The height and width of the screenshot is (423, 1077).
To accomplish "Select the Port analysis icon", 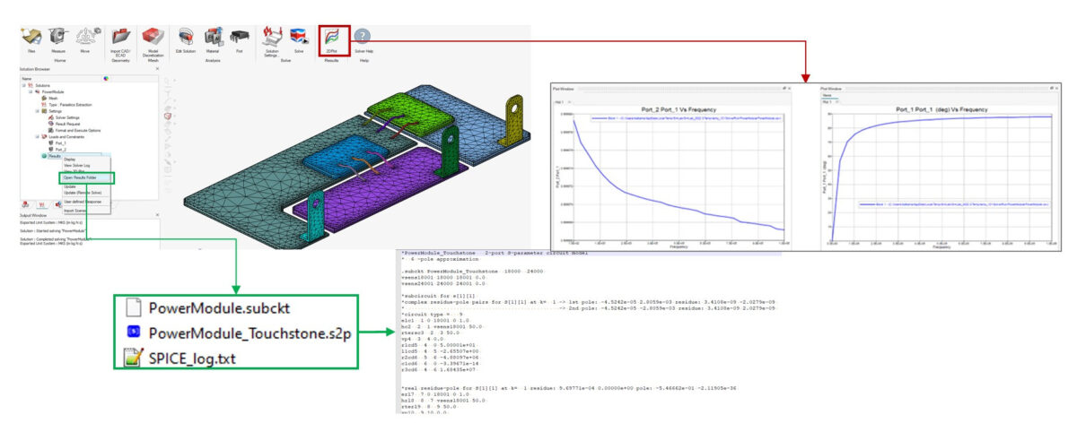I will click(240, 37).
